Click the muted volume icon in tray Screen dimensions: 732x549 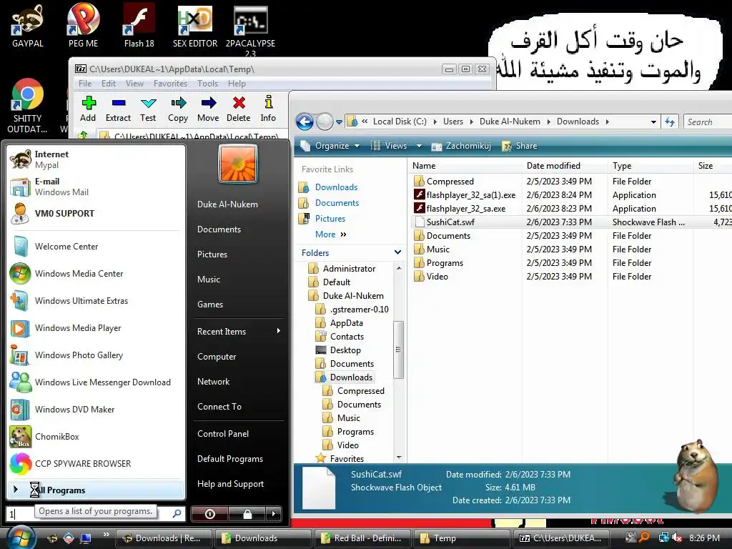(x=677, y=538)
